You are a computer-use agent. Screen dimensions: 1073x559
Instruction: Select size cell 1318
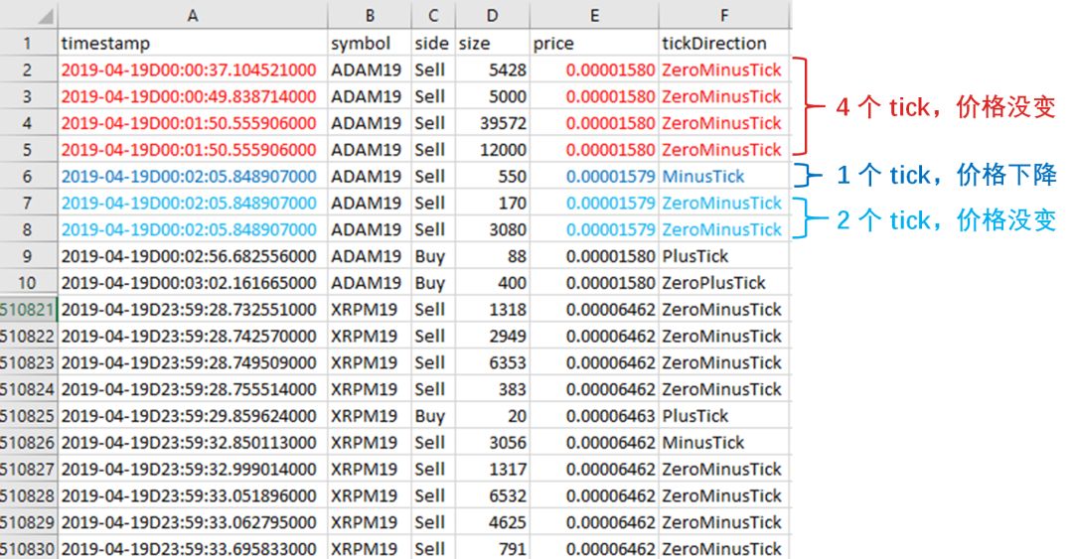pos(493,309)
